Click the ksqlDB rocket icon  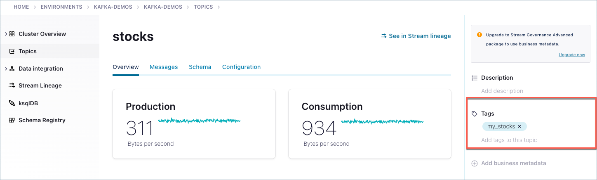tap(12, 103)
